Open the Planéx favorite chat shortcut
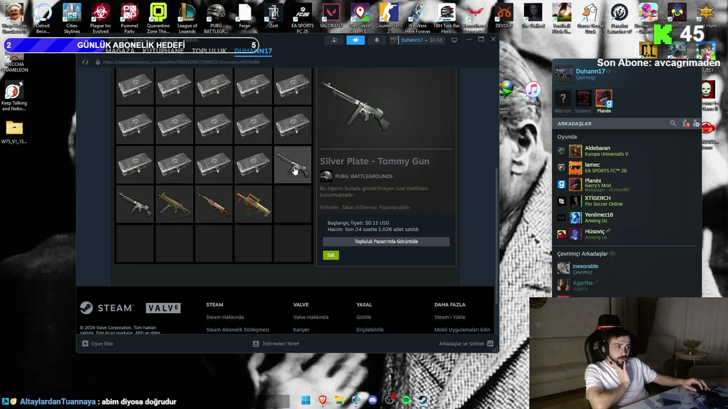 point(604,101)
